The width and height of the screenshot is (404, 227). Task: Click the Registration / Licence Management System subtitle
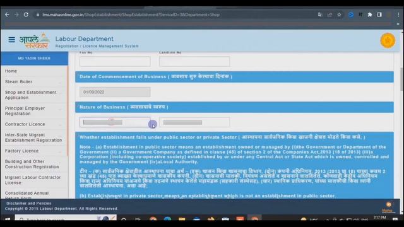tap(97, 46)
